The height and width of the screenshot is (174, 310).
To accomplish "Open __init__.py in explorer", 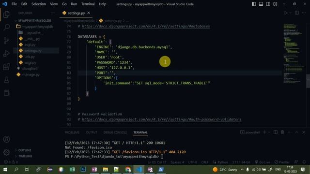I will [32, 39].
